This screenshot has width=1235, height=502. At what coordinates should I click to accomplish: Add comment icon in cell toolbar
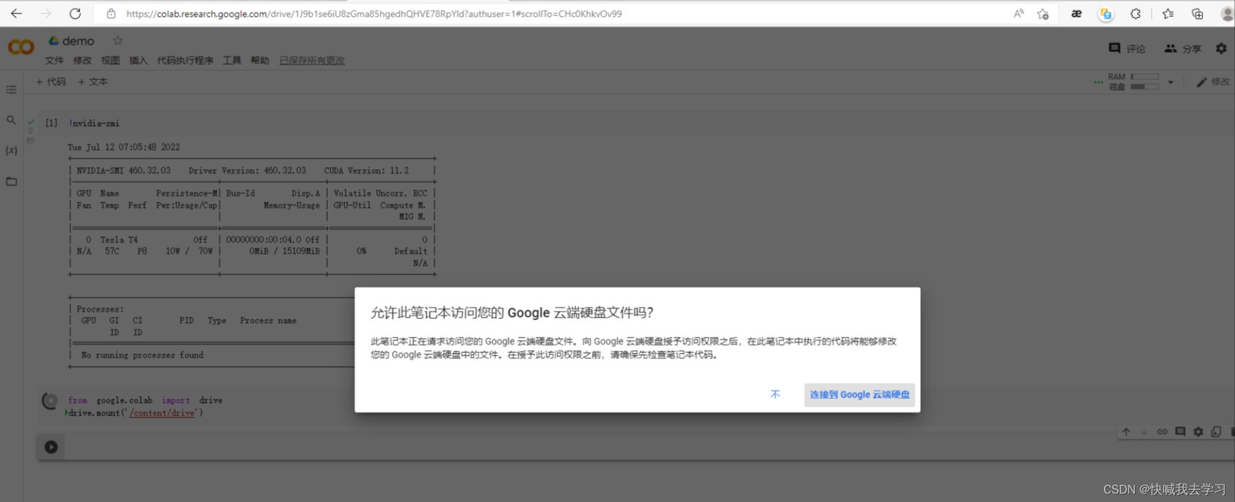point(1180,432)
